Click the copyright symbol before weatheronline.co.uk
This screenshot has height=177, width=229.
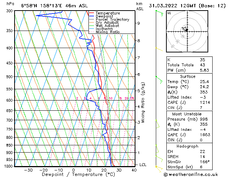point(166,174)
